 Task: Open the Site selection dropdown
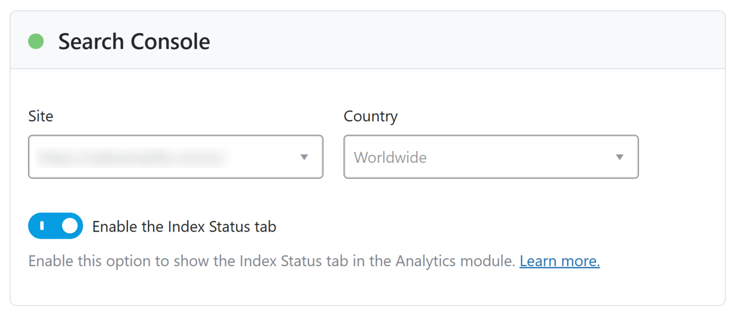tap(175, 157)
